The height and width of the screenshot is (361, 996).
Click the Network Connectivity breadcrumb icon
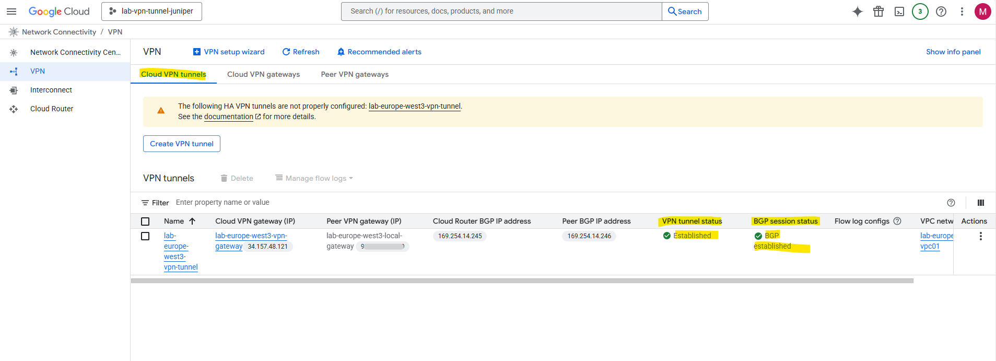click(x=14, y=32)
